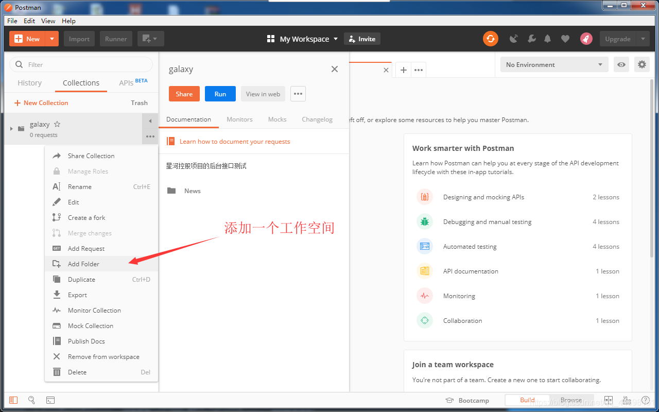Open the Runner
This screenshot has width=659, height=412.
click(116, 39)
